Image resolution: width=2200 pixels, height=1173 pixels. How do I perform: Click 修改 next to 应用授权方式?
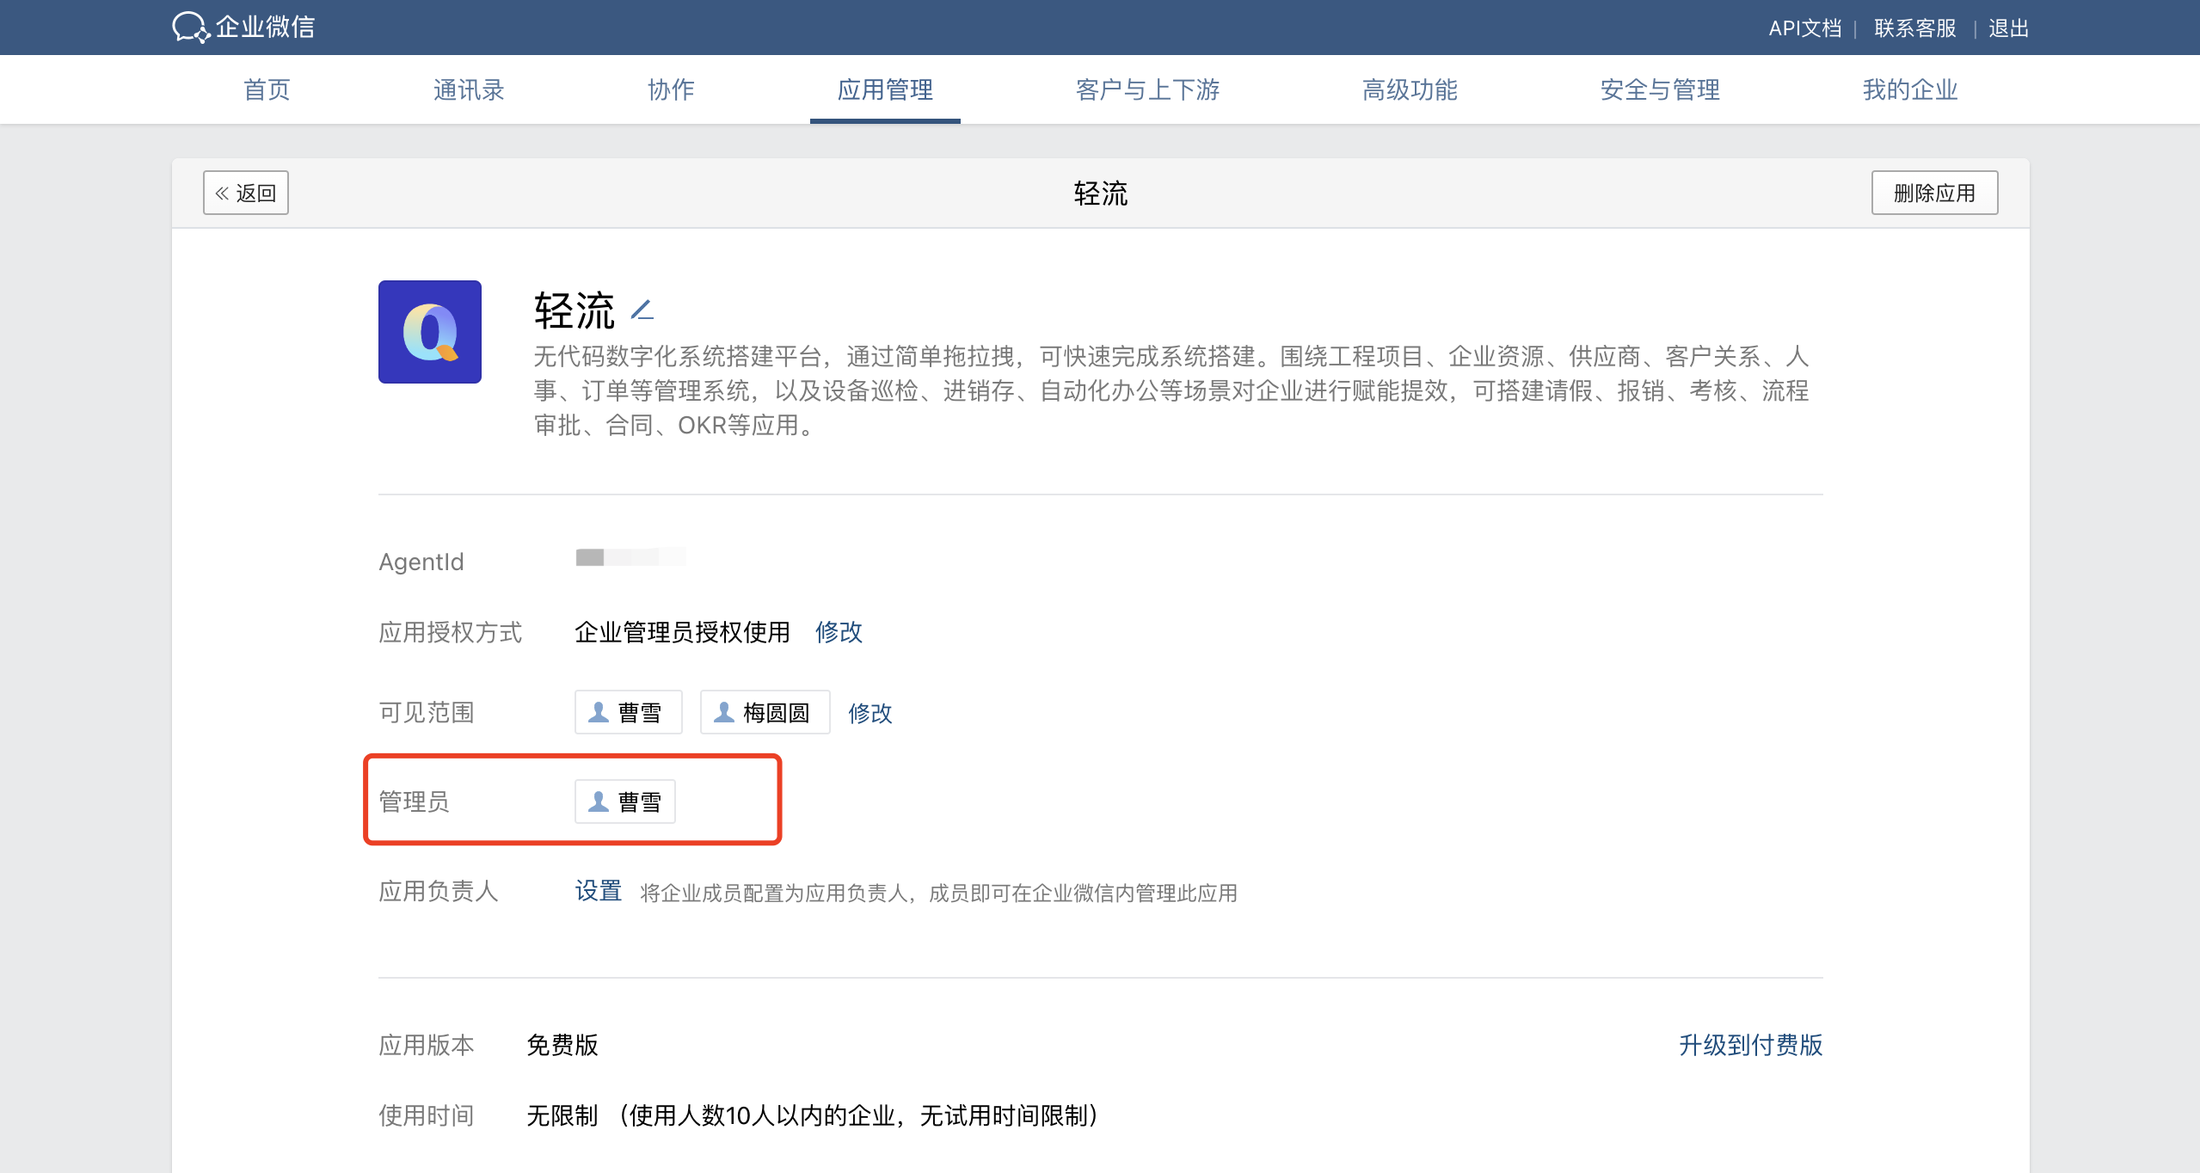coord(839,632)
